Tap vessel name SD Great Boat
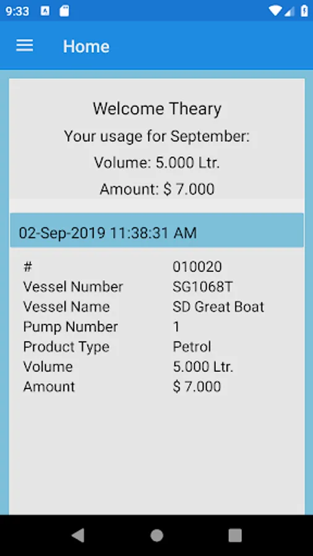Viewport: 313px width, 556px height. 218,306
